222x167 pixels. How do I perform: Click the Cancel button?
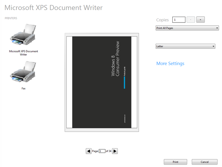(x=205, y=162)
